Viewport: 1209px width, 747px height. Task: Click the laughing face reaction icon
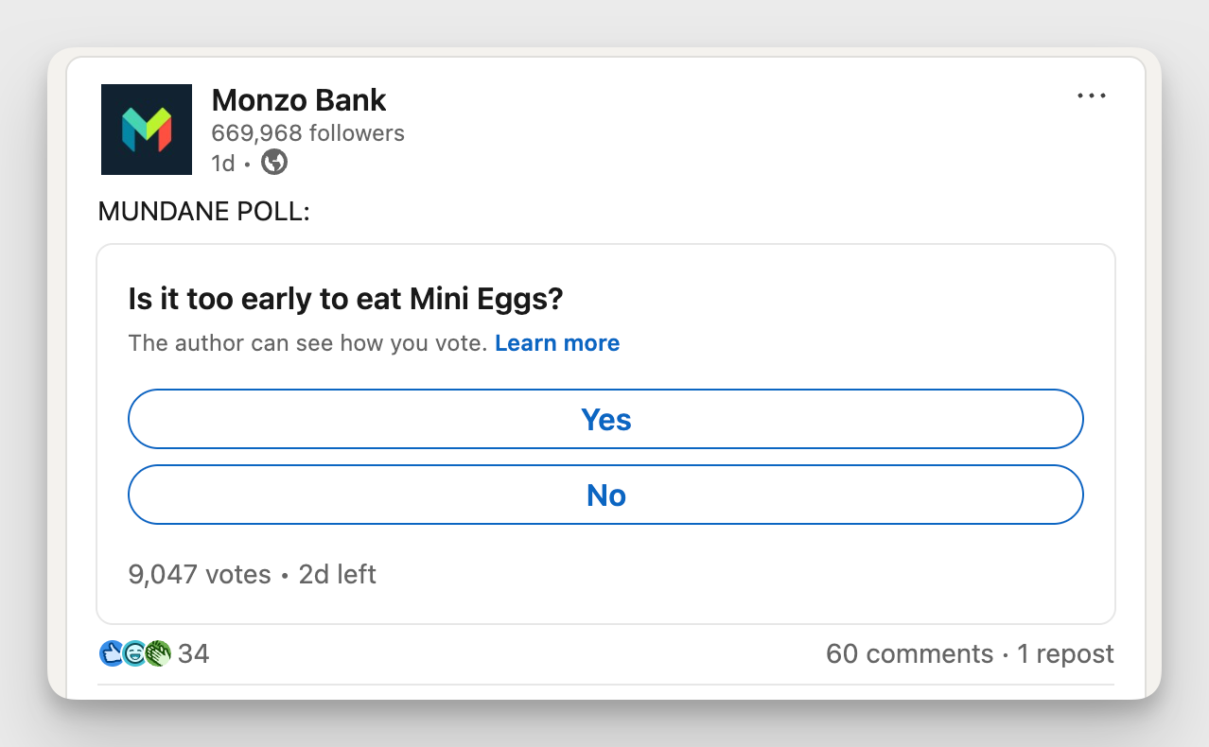tap(132, 652)
